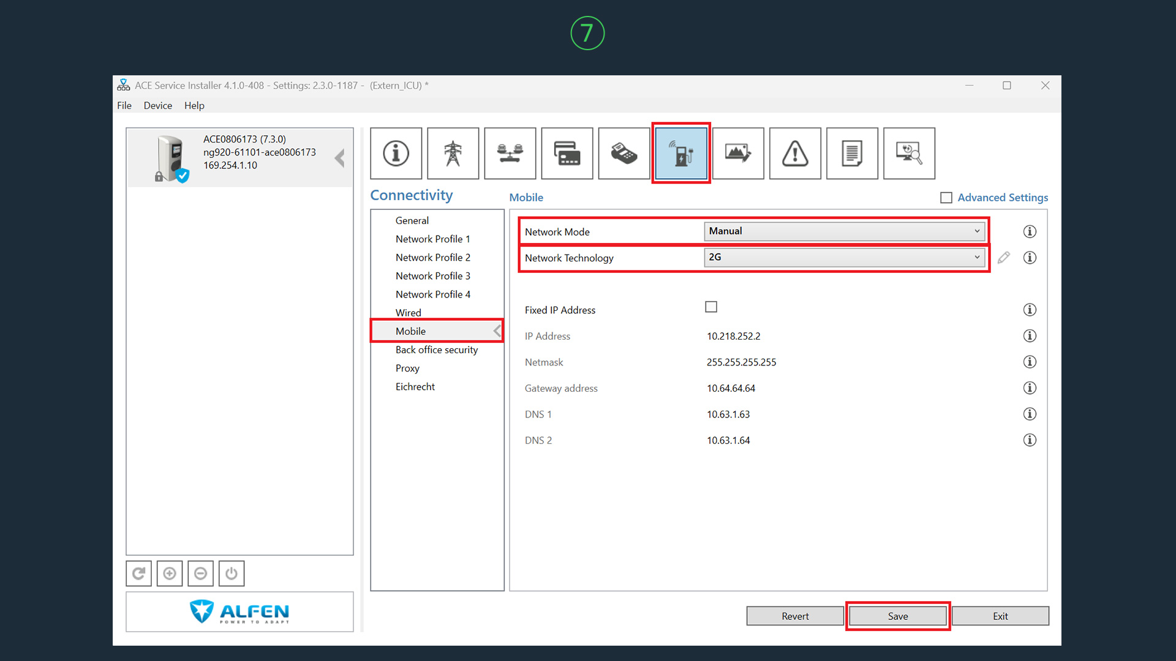Open the card reader terminal tab
Viewport: 1176px width, 661px height.
(624, 153)
